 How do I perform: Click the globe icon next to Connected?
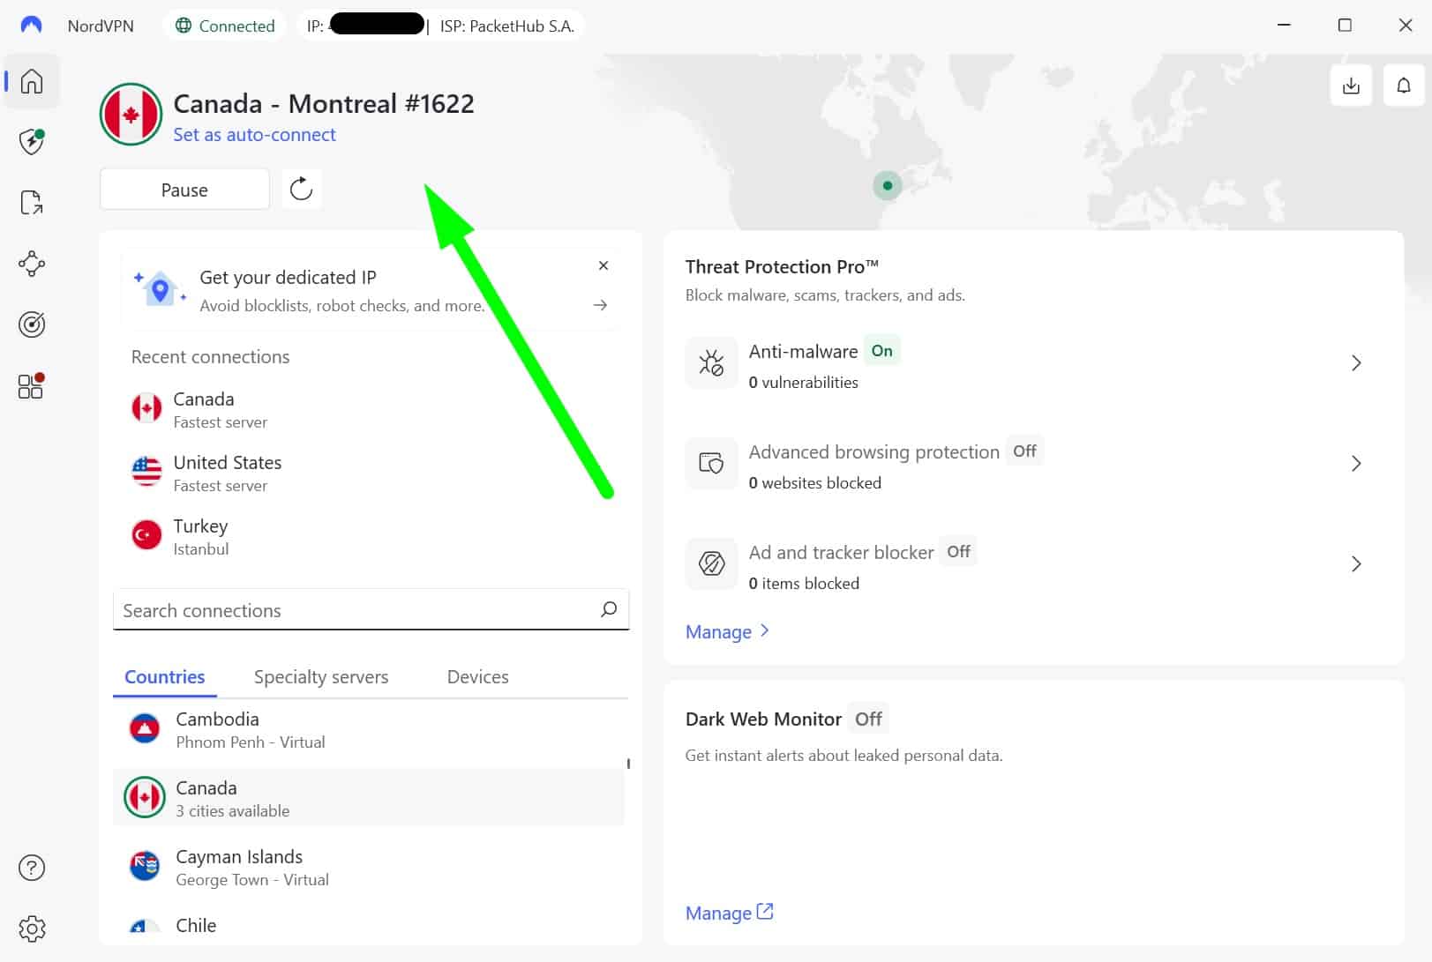tap(184, 26)
